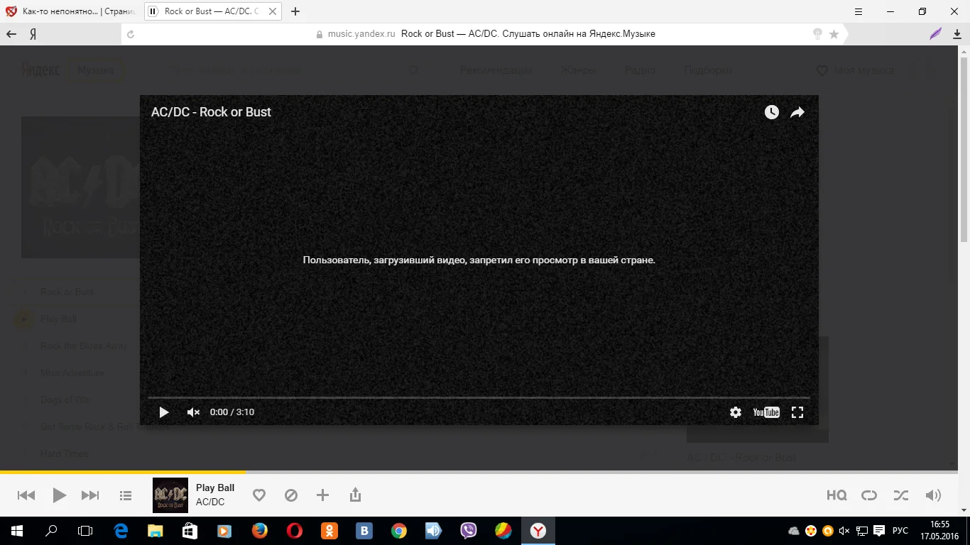
Task: Click the music player volume icon
Action: [x=933, y=495]
